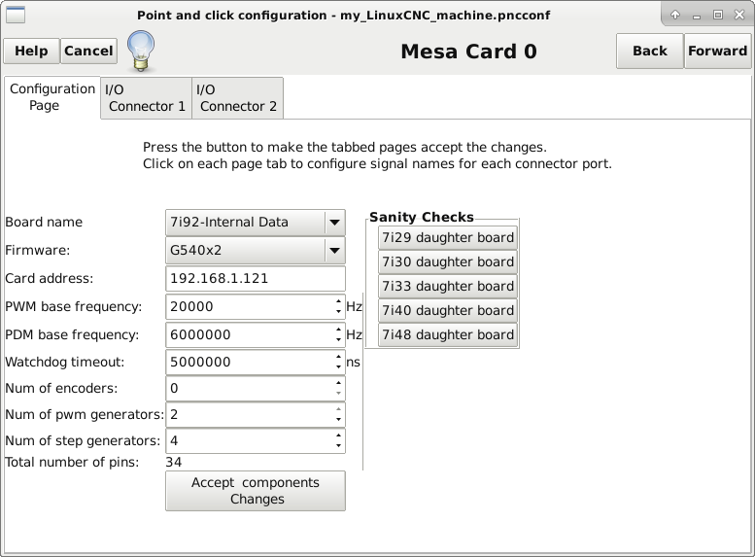Open the window menu icon in title bar
Viewport: 755px width, 557px height.
point(15,15)
